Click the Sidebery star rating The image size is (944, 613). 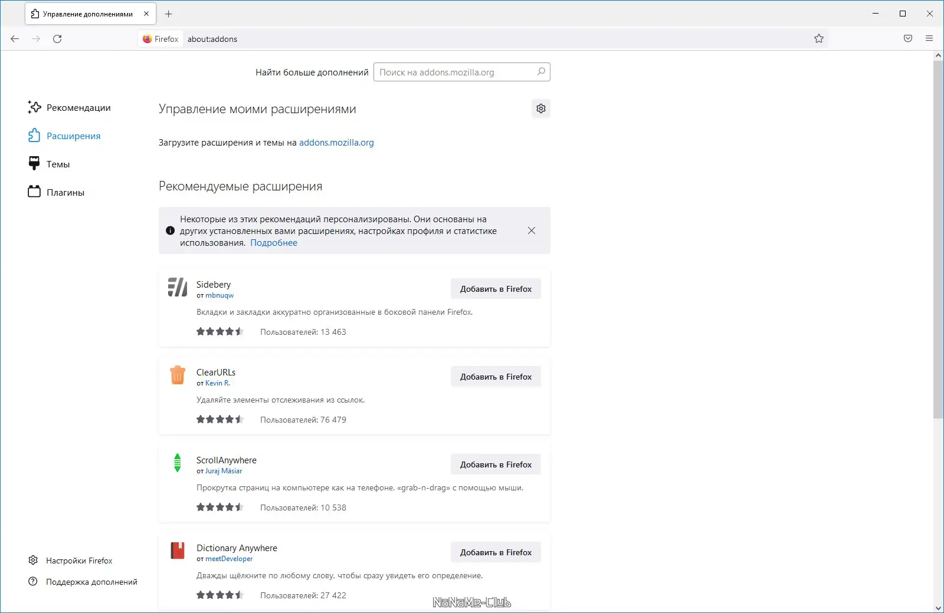(220, 332)
